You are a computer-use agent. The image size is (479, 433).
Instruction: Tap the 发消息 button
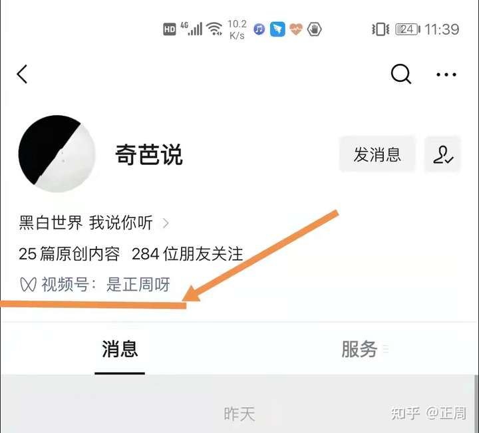point(377,154)
